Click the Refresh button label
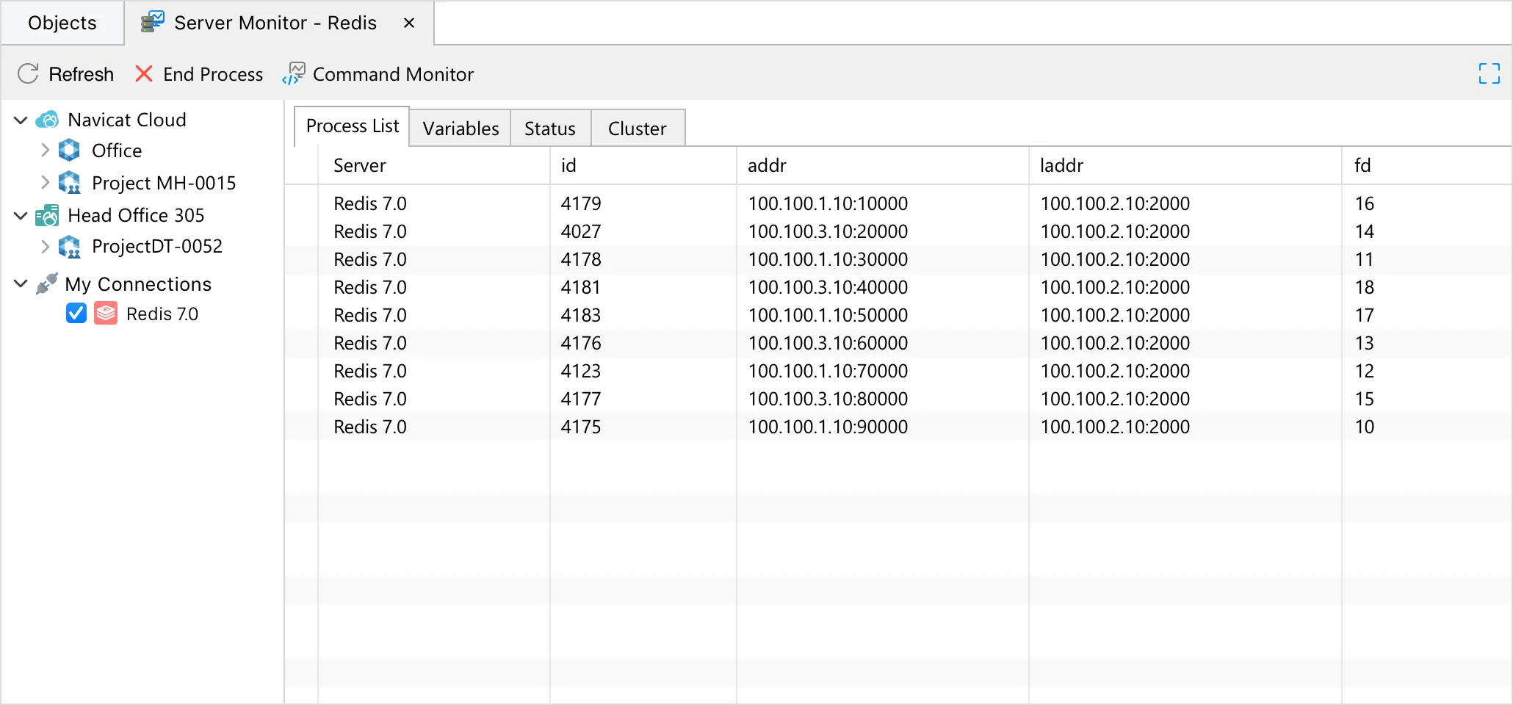The width and height of the screenshot is (1513, 705). [81, 74]
